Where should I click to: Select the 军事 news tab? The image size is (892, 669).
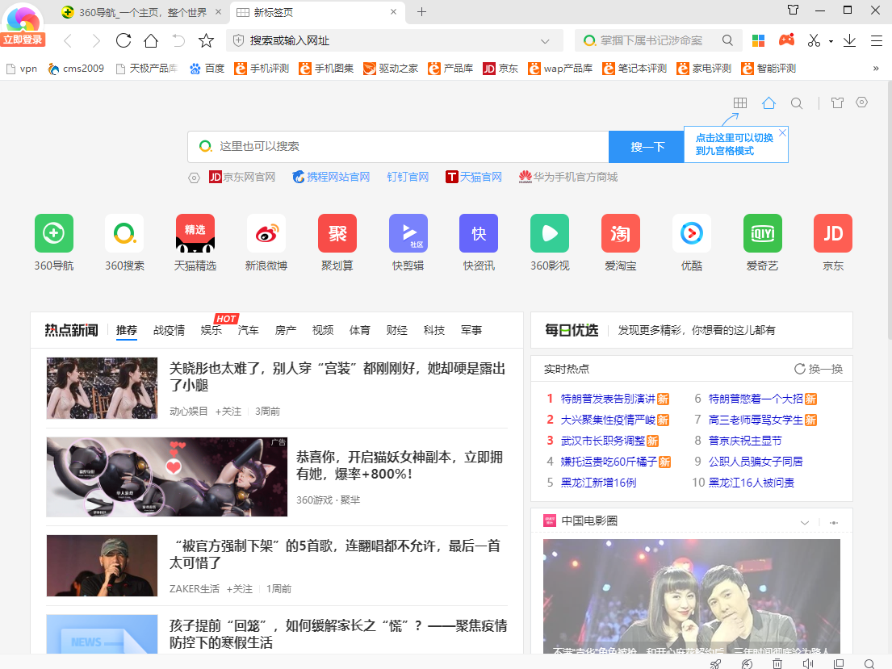(x=471, y=330)
